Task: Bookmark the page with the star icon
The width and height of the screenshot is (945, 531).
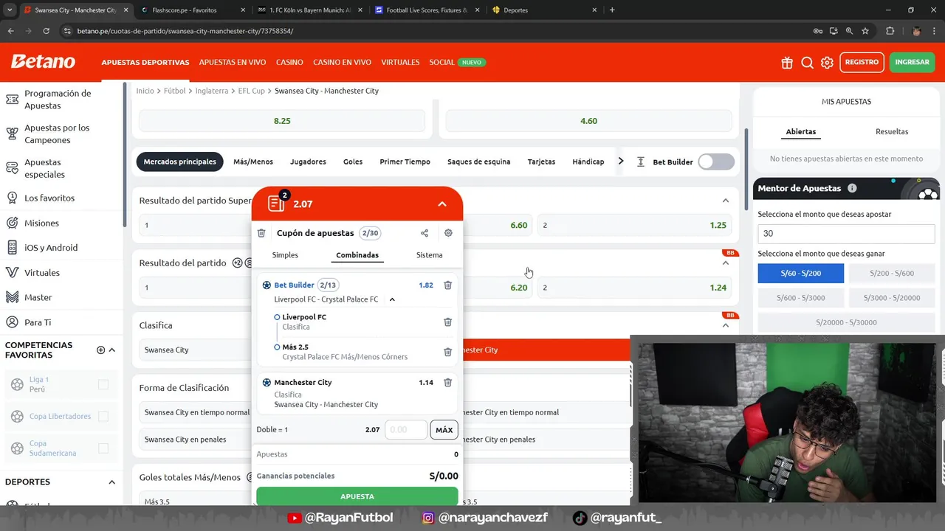Action: click(x=865, y=31)
